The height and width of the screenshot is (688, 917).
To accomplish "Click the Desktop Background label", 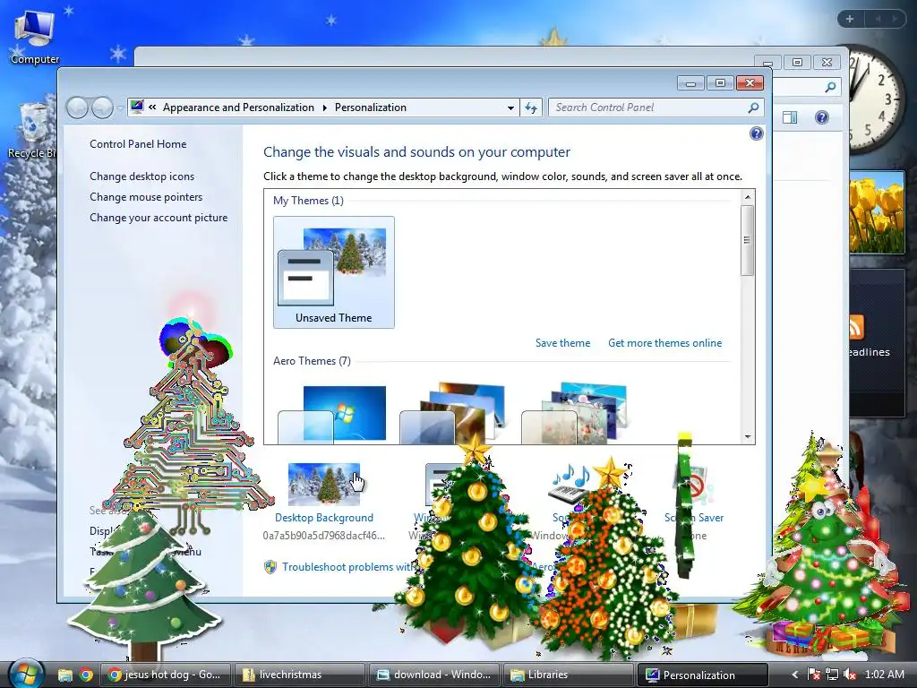I will 324,518.
